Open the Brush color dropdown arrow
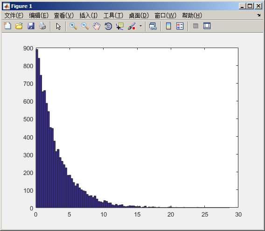This screenshot has width=265, height=231. click(140, 26)
